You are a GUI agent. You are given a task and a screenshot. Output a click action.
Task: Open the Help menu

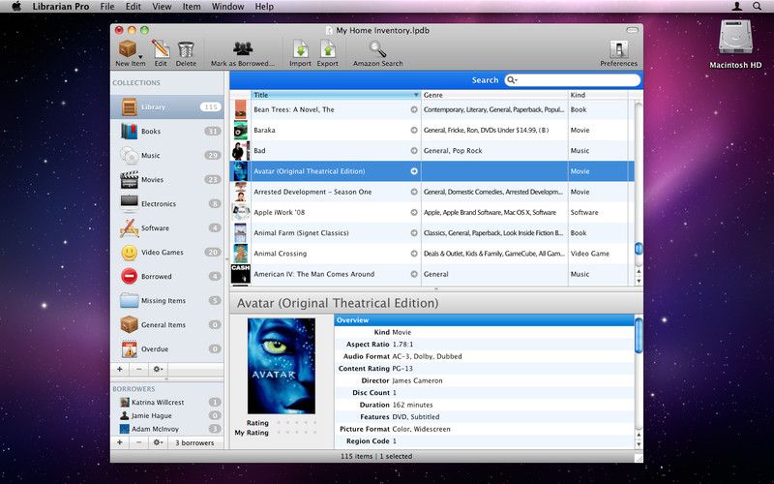[264, 7]
